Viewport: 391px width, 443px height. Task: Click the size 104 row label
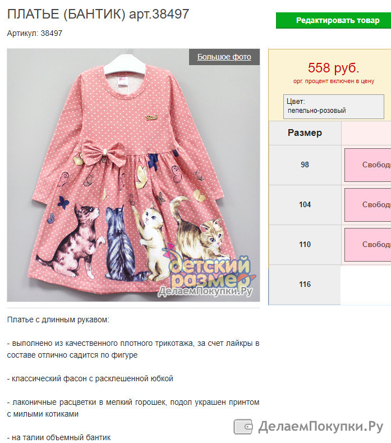coord(305,205)
